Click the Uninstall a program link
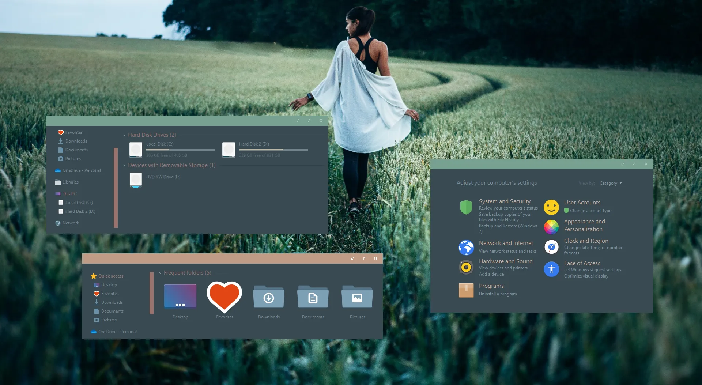This screenshot has width=702, height=385. (498, 294)
